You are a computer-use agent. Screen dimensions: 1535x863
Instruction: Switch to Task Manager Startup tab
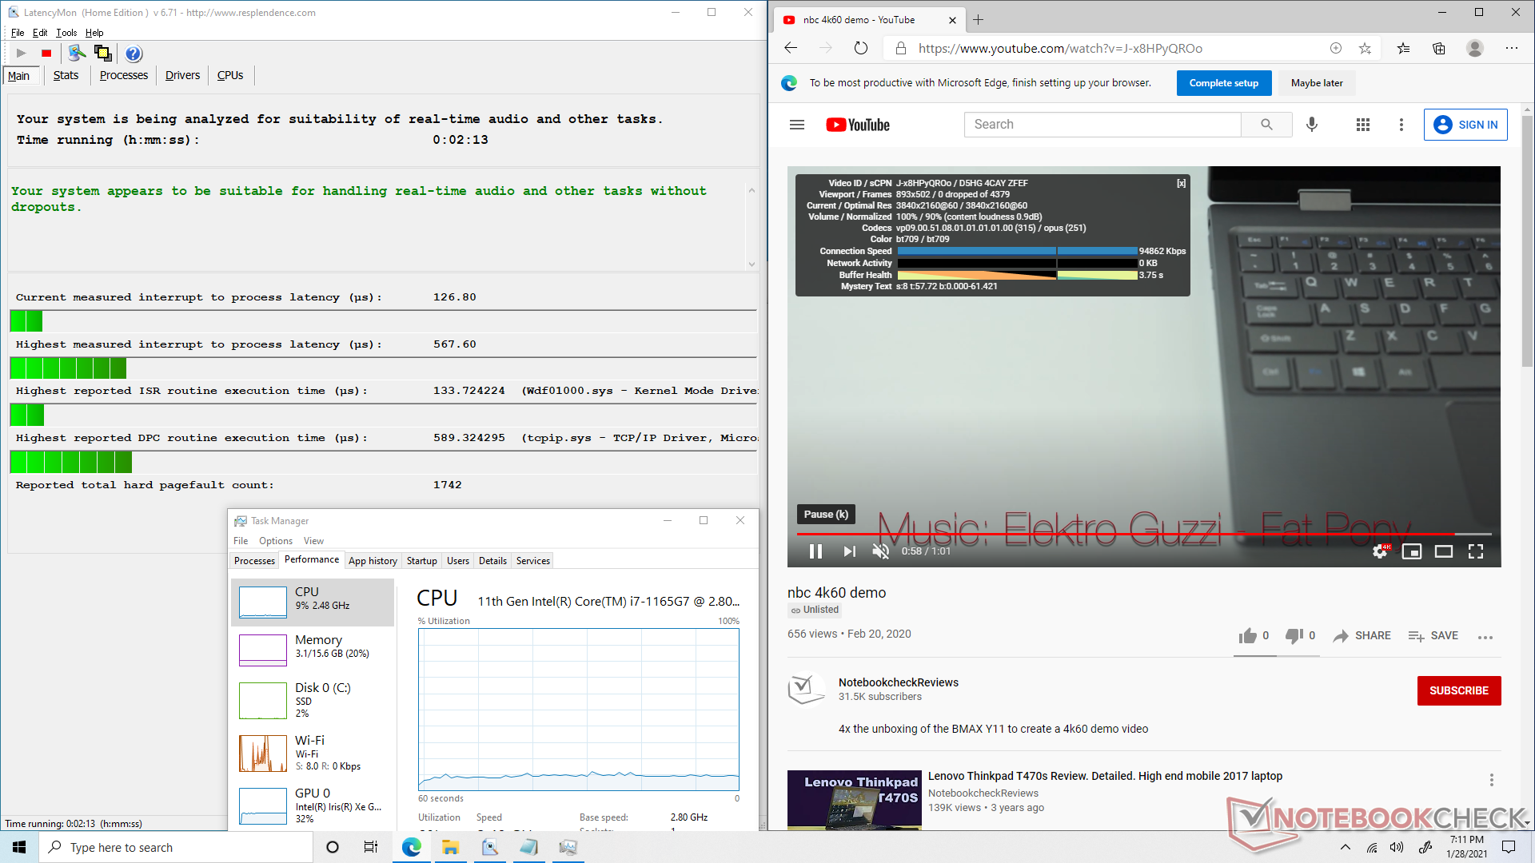point(422,561)
